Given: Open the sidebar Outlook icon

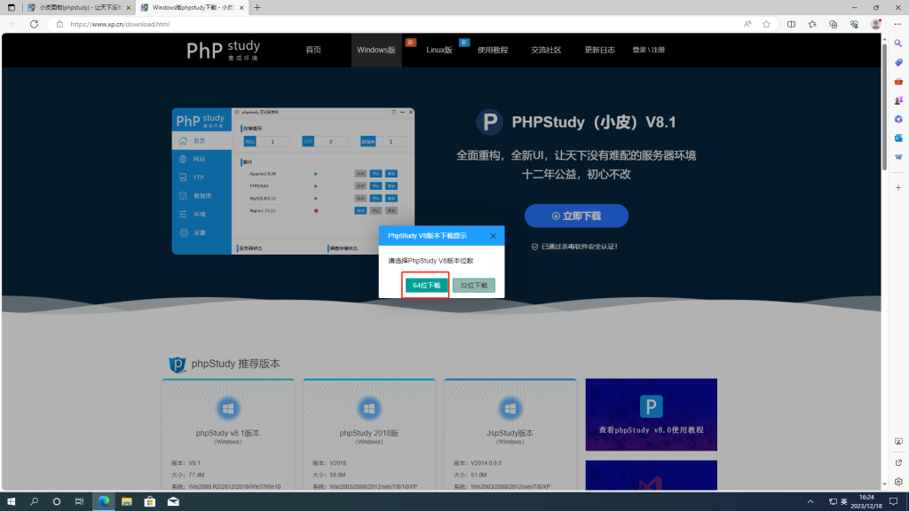Looking at the screenshot, I should coord(898,138).
